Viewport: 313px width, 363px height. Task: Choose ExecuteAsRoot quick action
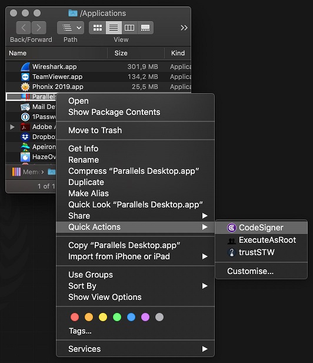pyautogui.click(x=261, y=240)
